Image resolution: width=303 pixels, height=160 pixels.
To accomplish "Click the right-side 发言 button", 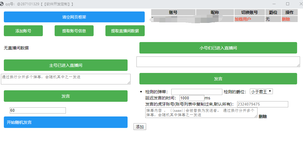I will pyautogui.click(x=218, y=79).
